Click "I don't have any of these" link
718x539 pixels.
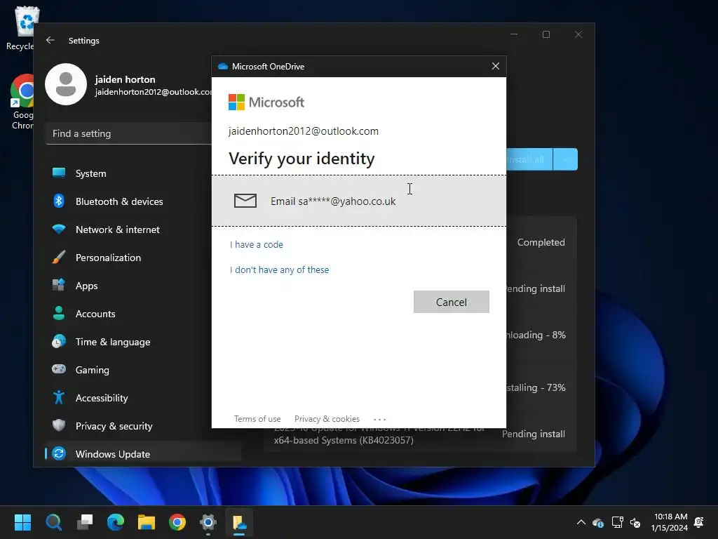click(x=279, y=269)
